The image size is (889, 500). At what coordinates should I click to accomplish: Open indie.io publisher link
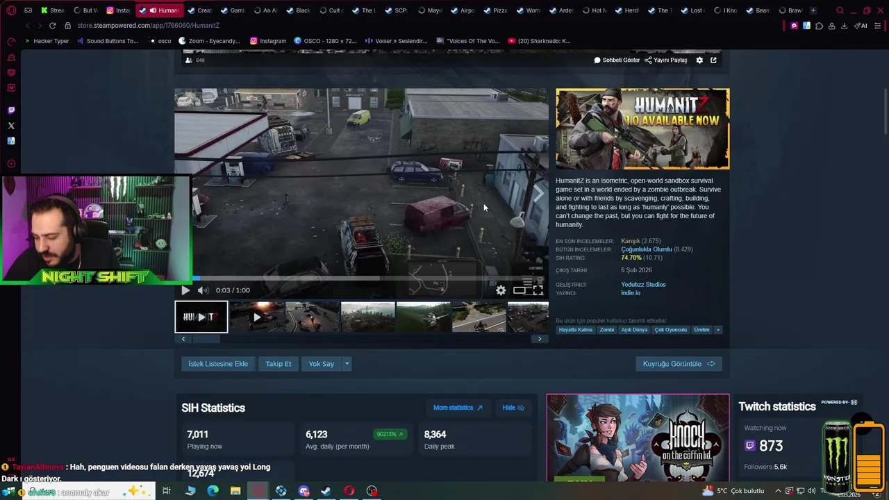pyautogui.click(x=631, y=293)
